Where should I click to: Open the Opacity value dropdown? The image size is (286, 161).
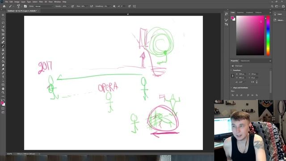point(68,6)
